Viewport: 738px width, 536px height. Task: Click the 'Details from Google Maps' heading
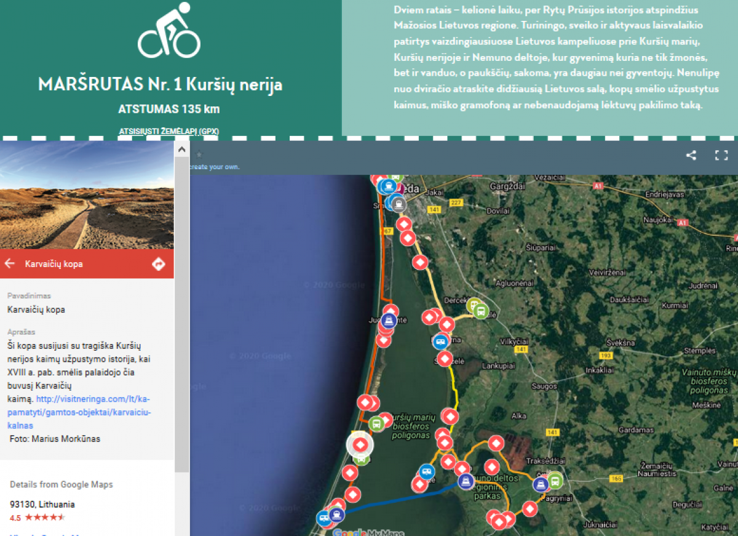(x=61, y=484)
